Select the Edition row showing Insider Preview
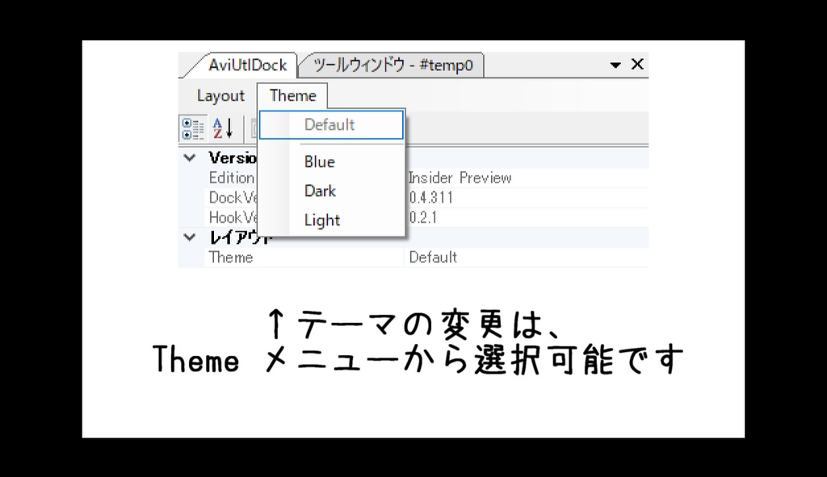Screen dimensions: 827x477 click(460, 178)
